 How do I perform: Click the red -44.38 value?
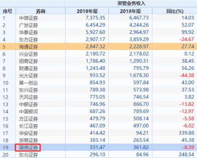pyautogui.click(x=187, y=75)
